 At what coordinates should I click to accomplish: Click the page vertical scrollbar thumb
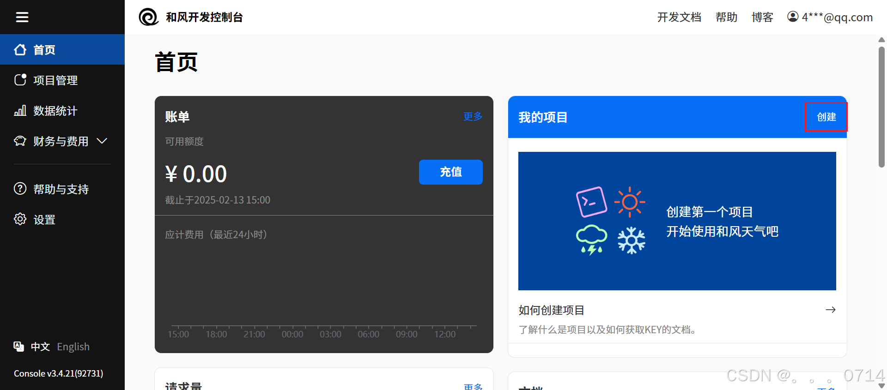(x=881, y=107)
